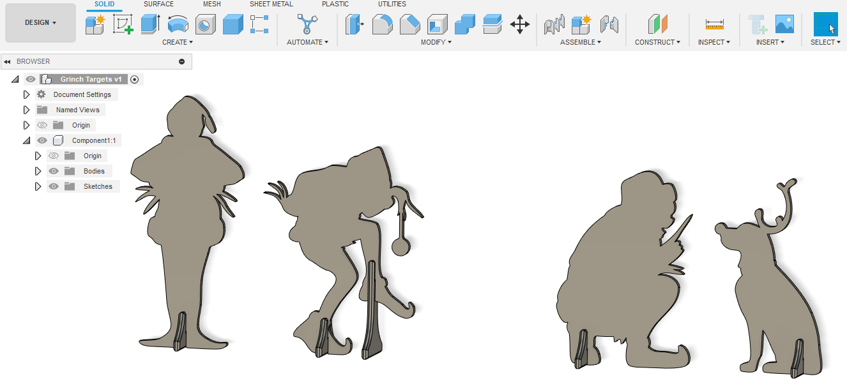
Task: Activate Grinch Targets v1 radio button
Action: 134,79
